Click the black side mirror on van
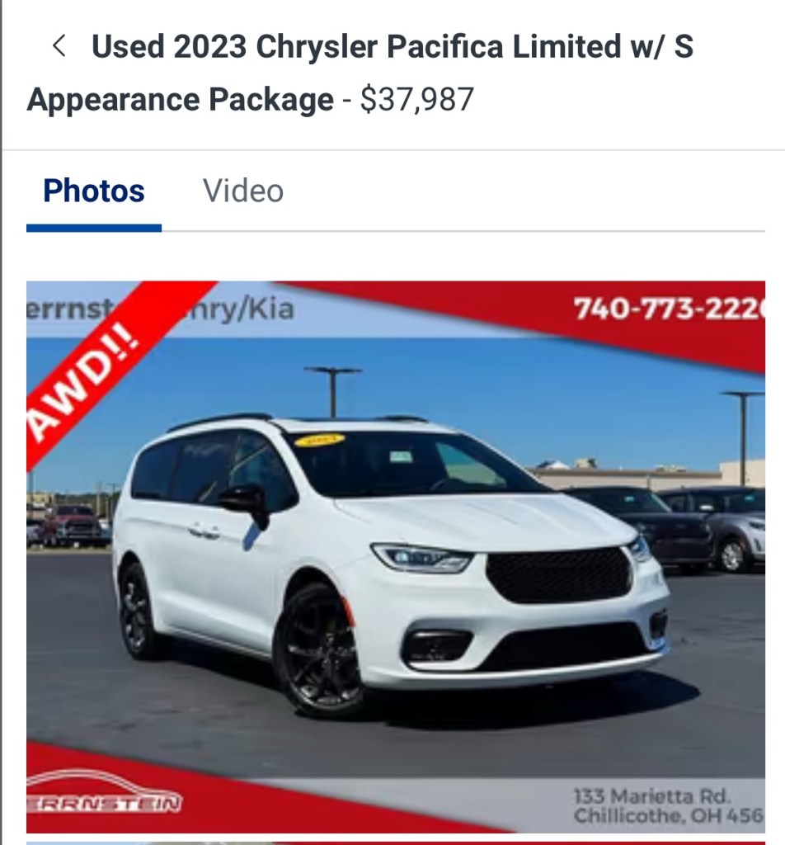Viewport: 785px width, 845px height. click(245, 504)
